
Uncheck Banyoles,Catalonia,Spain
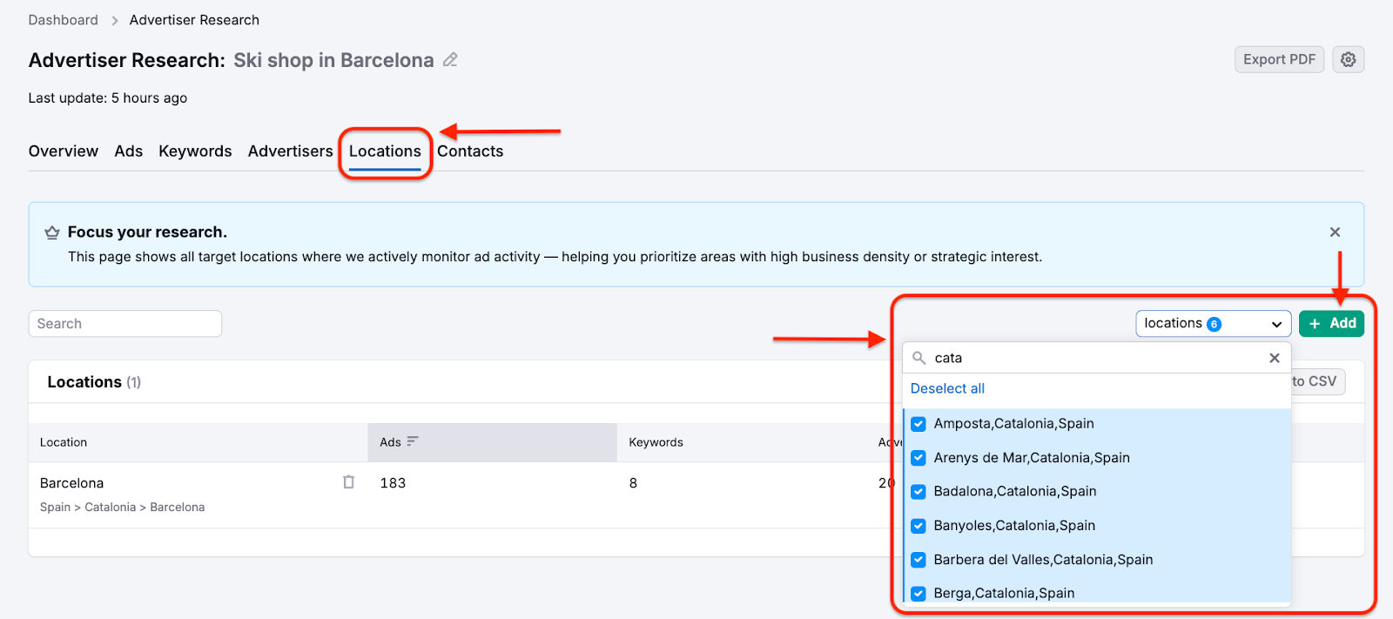coord(918,526)
